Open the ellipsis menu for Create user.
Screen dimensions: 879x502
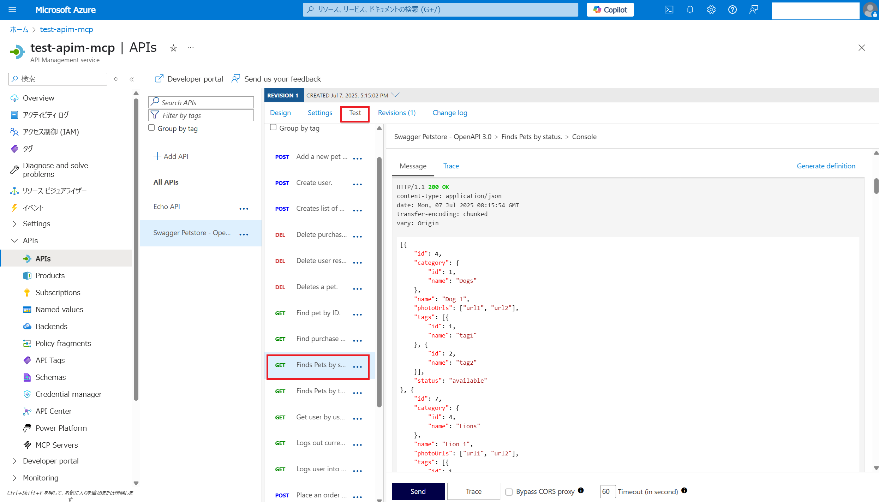pos(358,184)
